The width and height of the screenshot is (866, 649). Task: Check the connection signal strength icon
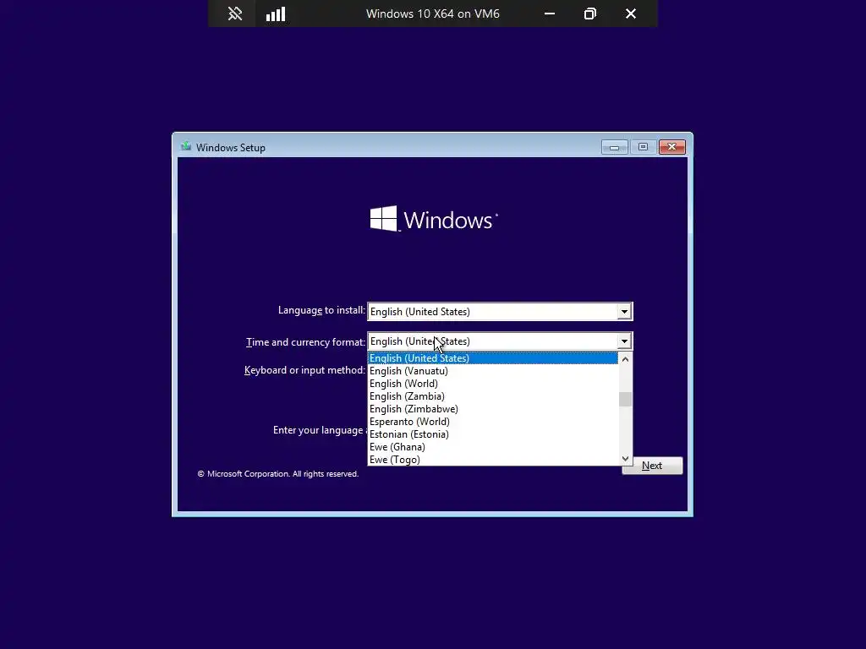pos(276,14)
